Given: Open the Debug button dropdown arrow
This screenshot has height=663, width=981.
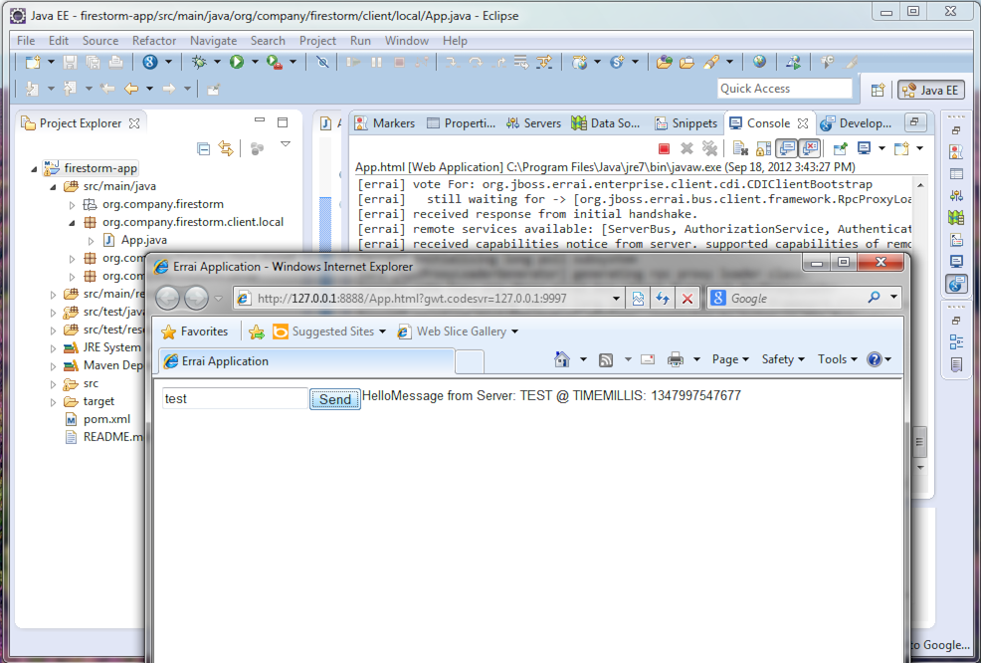Looking at the screenshot, I should (217, 62).
